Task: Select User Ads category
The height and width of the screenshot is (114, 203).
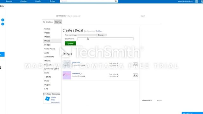Action: (48, 65)
